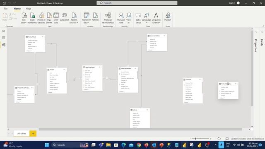265x149 pixels.
Task: Connect to SQL Server
Action: tap(49, 18)
